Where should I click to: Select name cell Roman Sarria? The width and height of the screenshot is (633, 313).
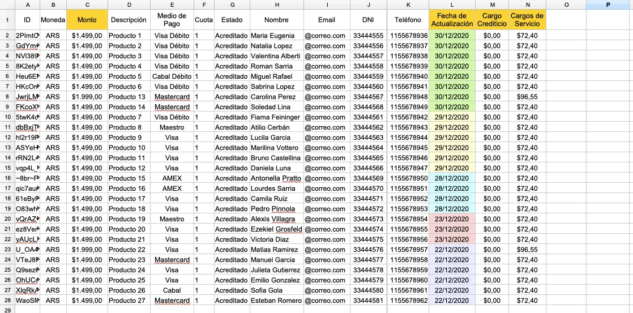[276, 66]
